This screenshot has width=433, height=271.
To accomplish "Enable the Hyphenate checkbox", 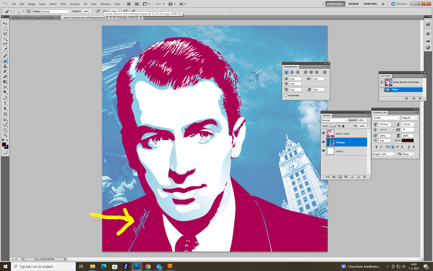I will point(286,95).
